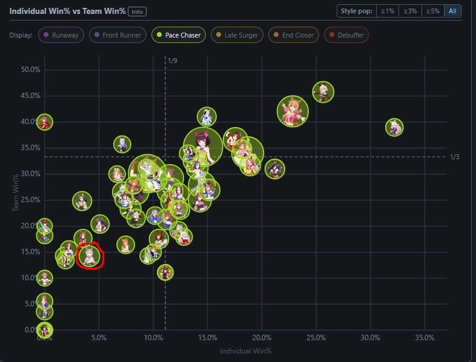This screenshot has width=476, height=362.
Task: Filter style pop to ≥1%
Action: [x=388, y=12]
